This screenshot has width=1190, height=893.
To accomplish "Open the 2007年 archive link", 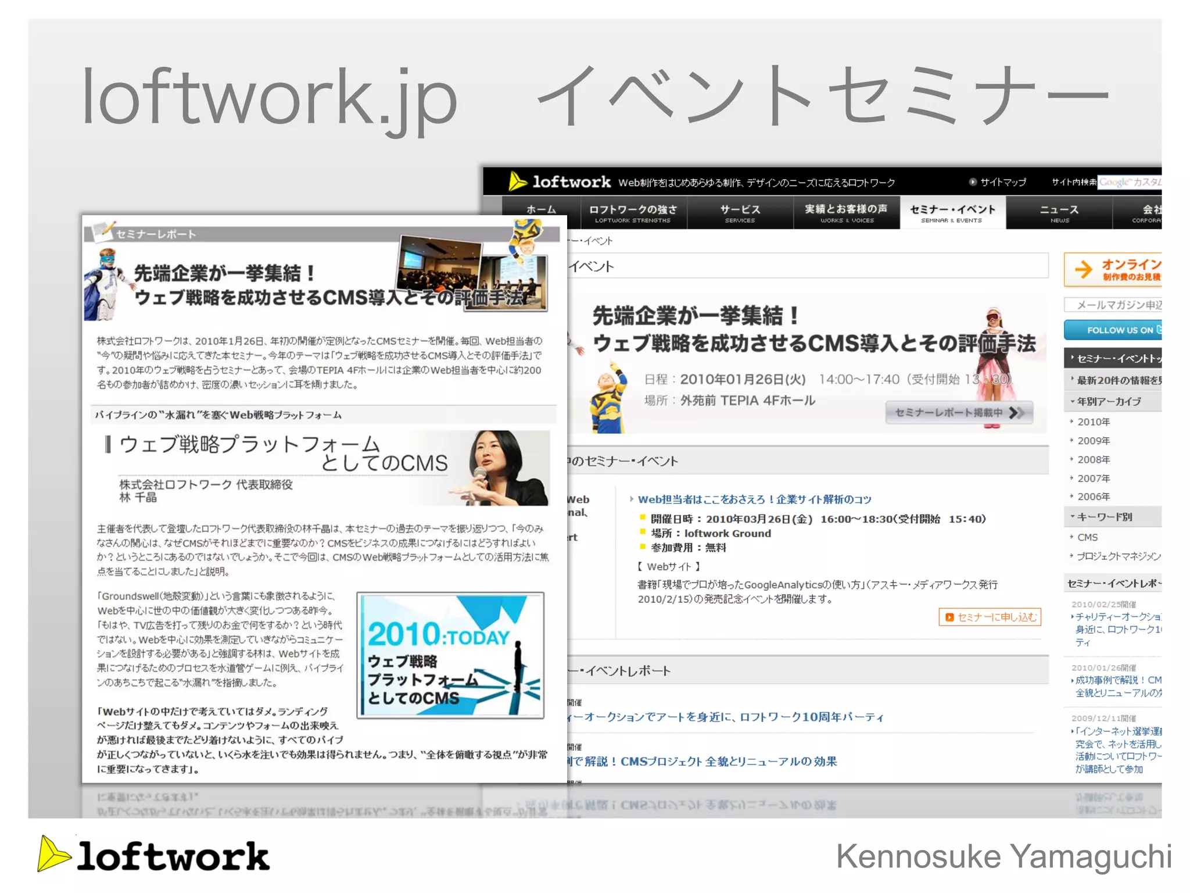I will click(1093, 478).
